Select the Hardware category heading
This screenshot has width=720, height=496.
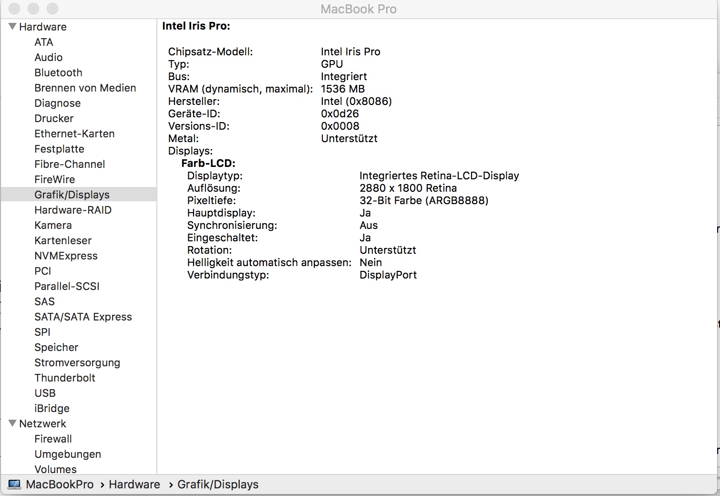(x=43, y=27)
